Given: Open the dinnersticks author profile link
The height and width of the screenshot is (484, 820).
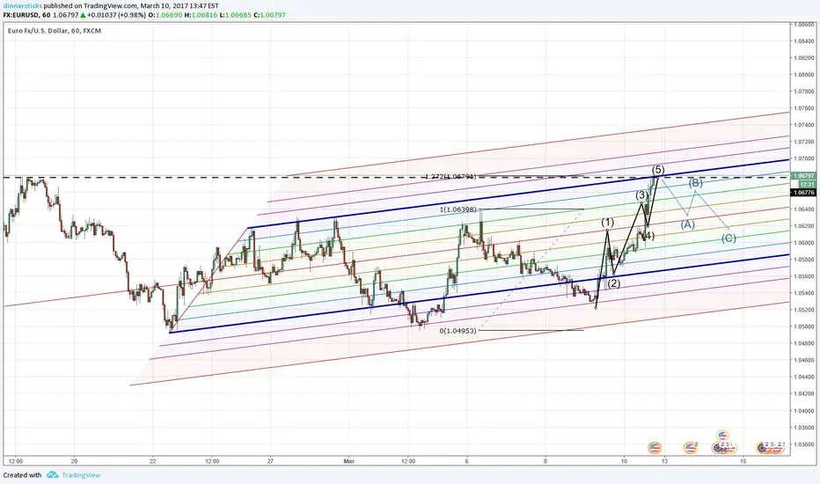Looking at the screenshot, I should pyautogui.click(x=23, y=6).
